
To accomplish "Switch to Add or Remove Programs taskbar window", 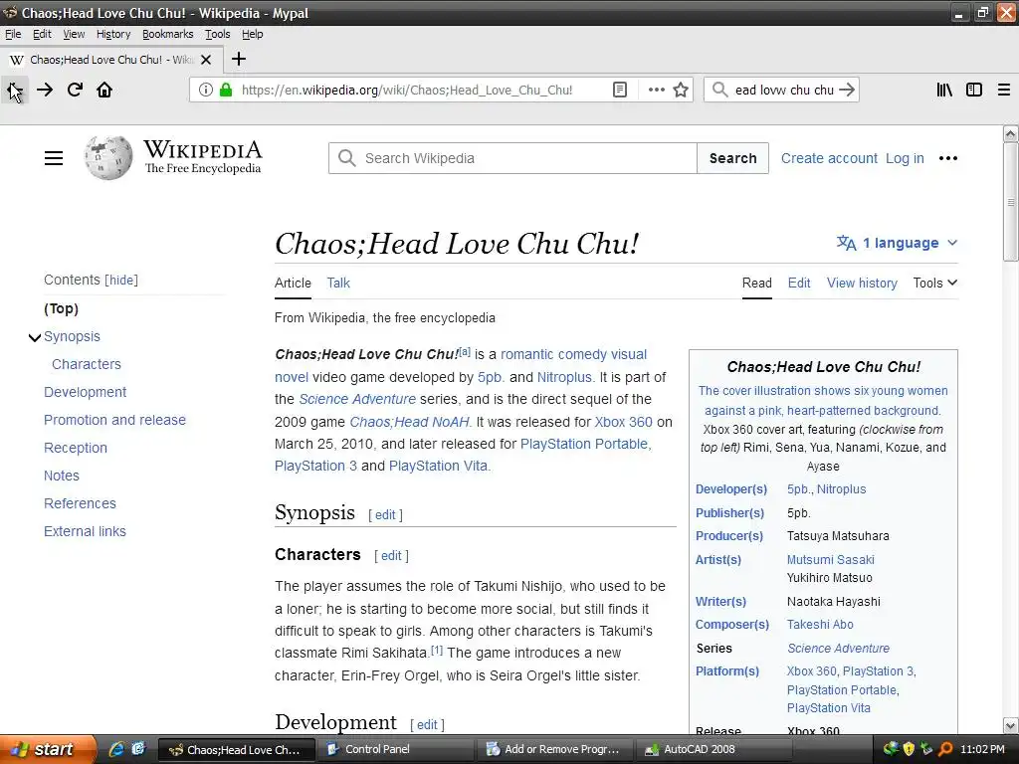I will pos(557,749).
